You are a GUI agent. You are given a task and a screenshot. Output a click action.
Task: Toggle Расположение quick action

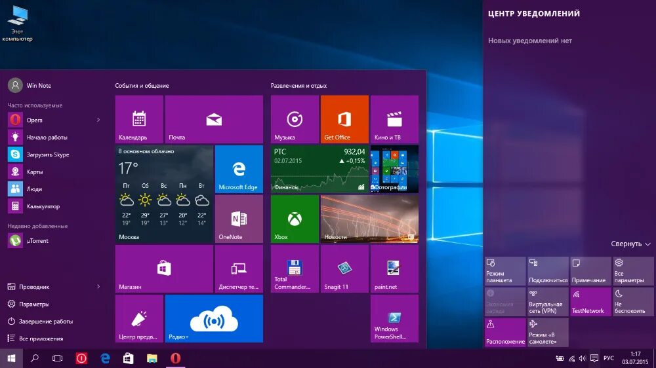[505, 332]
